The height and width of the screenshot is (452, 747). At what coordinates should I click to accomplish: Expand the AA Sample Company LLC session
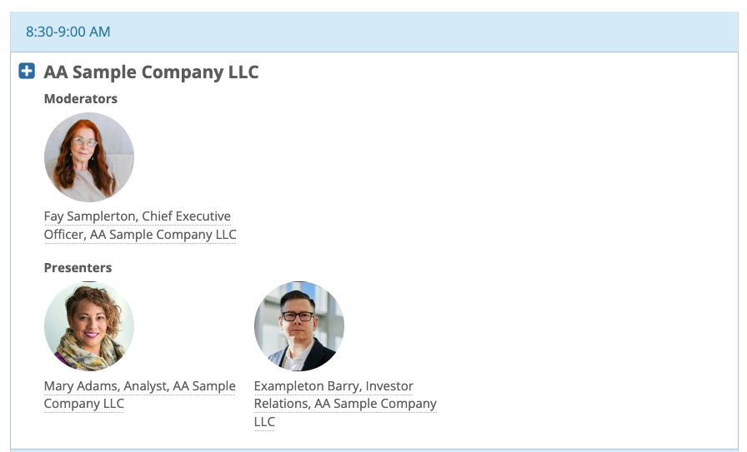[27, 72]
